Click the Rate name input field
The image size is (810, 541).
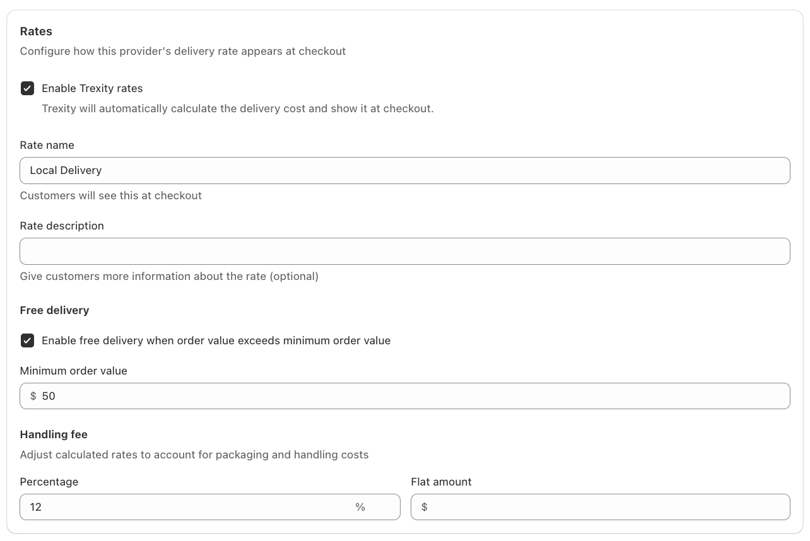[405, 170]
